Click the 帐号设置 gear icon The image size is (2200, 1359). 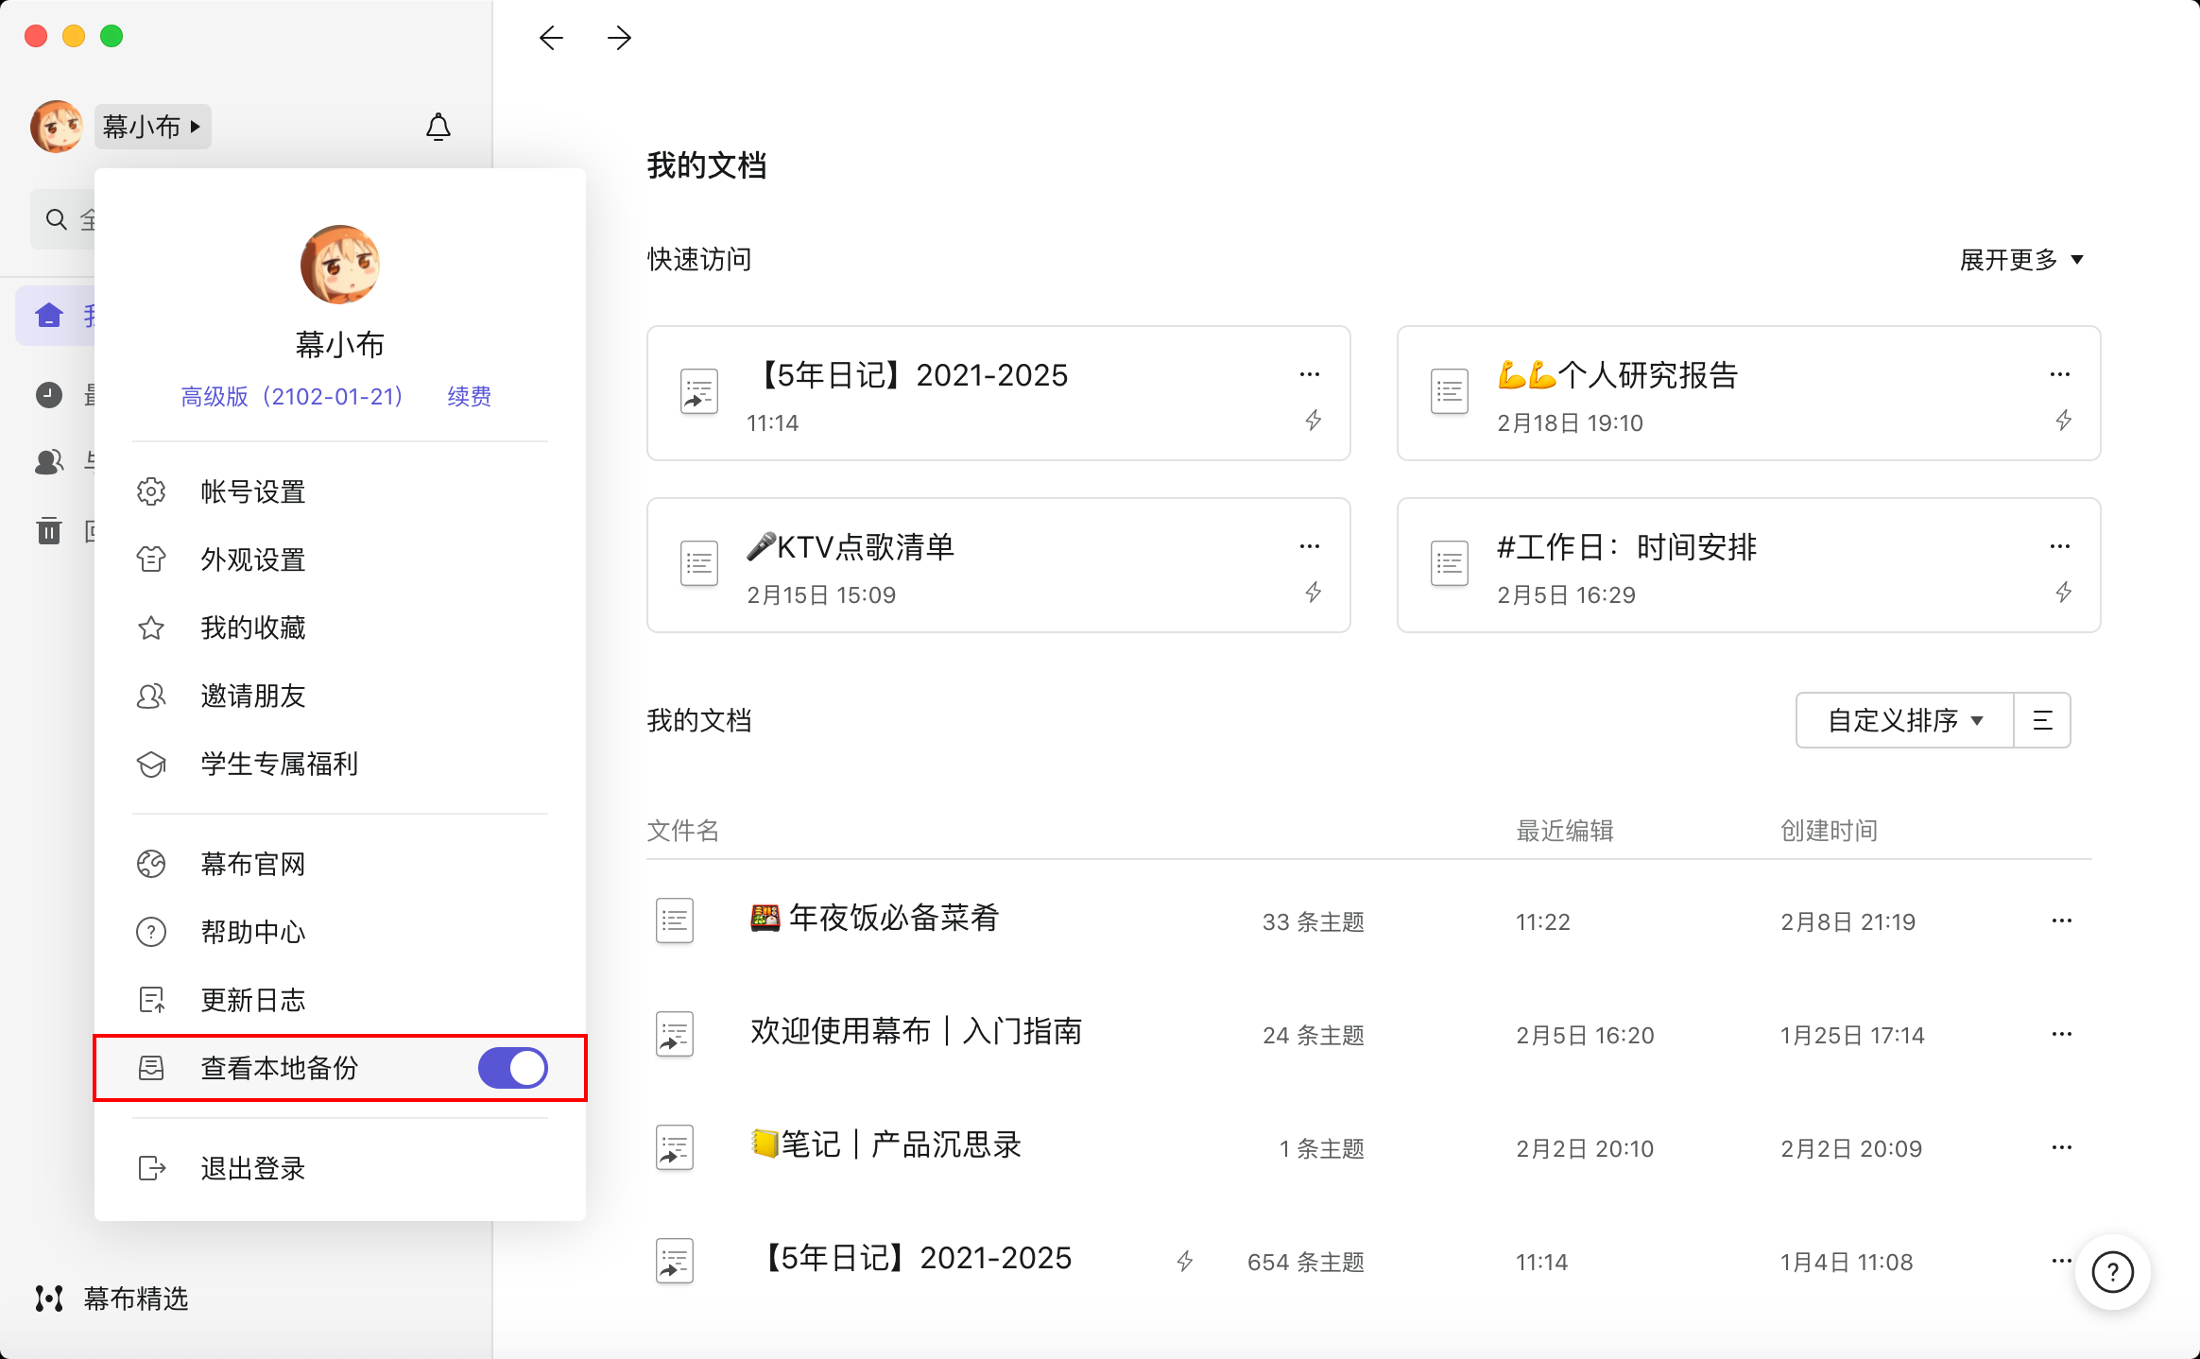pyautogui.click(x=151, y=491)
